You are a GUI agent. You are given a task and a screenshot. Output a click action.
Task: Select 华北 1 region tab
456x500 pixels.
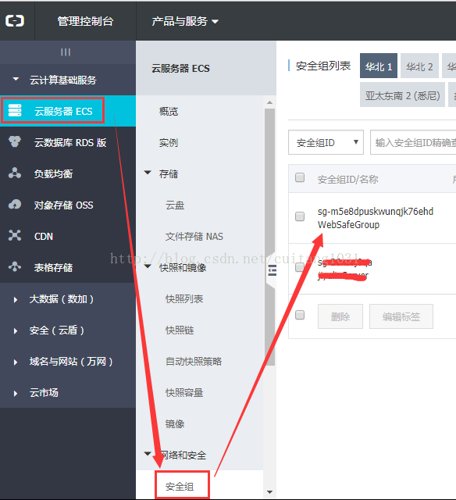click(x=379, y=66)
